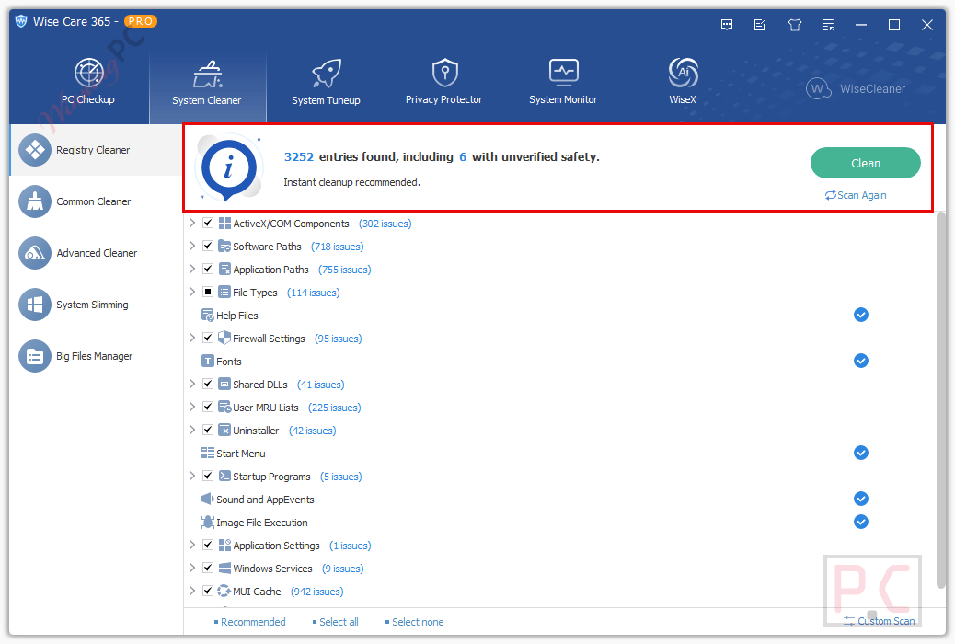Click the Fonts category icon
The image size is (955, 644).
pyautogui.click(x=208, y=362)
